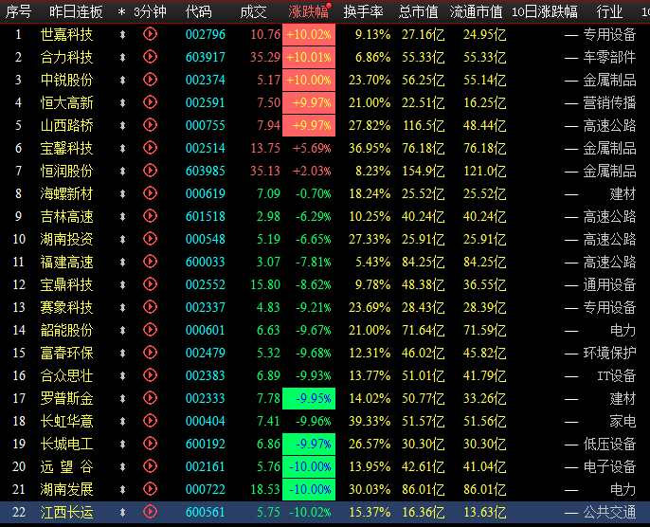This screenshot has height=527, width=650.
Task: Click the 代码 column header
Action: point(199,11)
